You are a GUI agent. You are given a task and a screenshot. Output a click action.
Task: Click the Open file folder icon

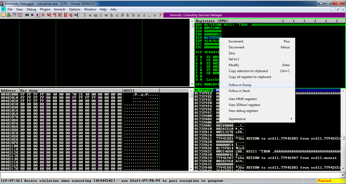pyautogui.click(x=4, y=15)
